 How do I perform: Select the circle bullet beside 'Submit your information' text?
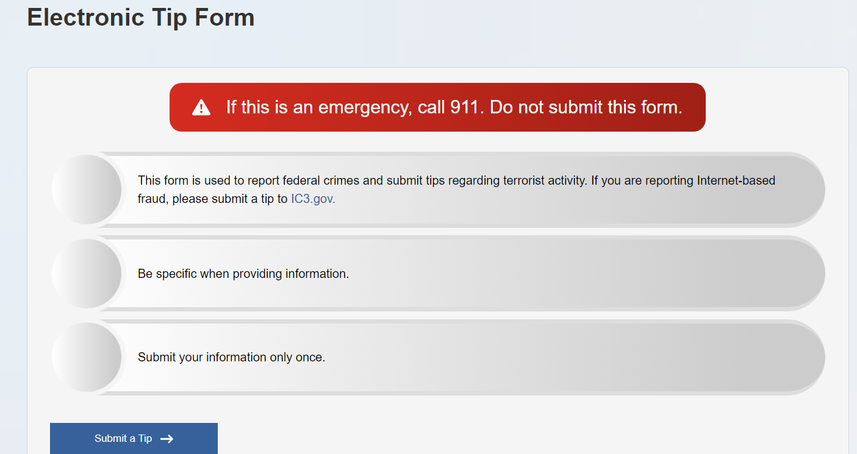click(87, 357)
